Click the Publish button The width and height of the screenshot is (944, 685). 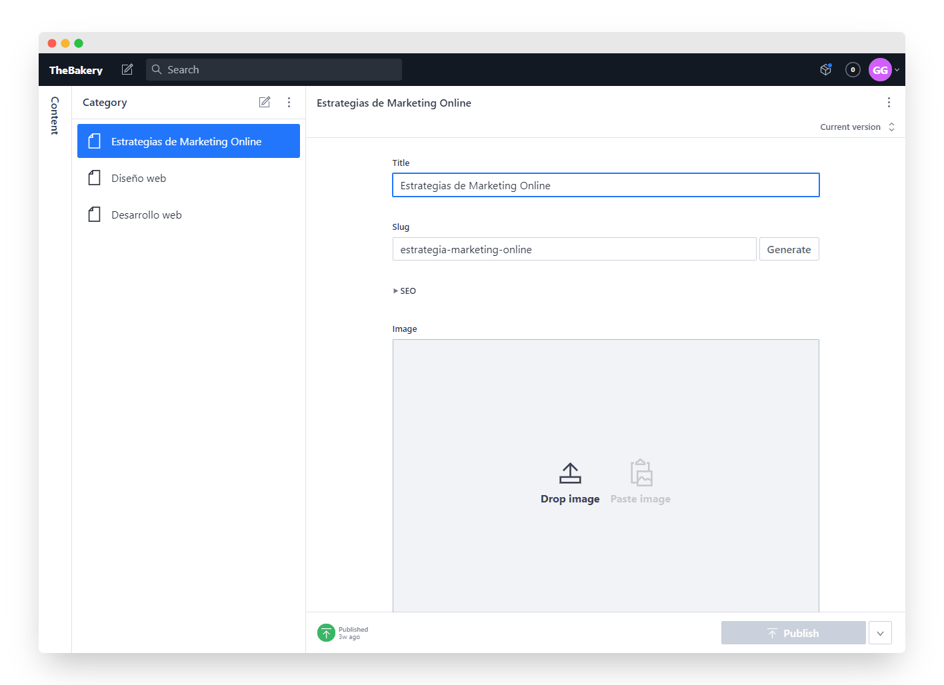[x=793, y=633]
